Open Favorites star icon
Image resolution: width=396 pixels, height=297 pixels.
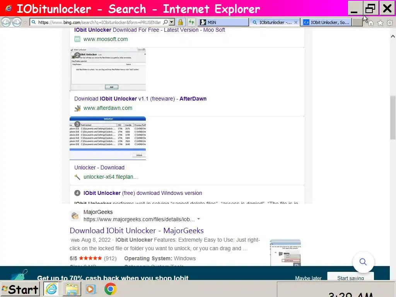coord(380,23)
